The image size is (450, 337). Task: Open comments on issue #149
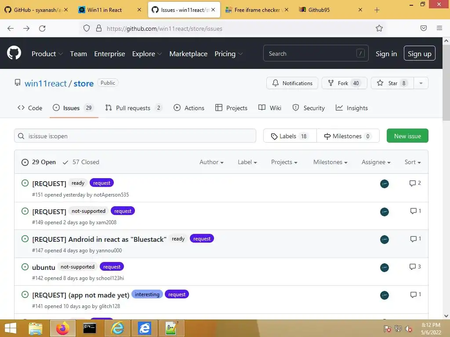click(416, 211)
